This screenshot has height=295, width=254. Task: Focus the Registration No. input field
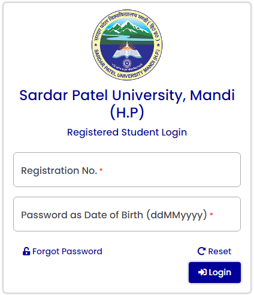tap(127, 170)
